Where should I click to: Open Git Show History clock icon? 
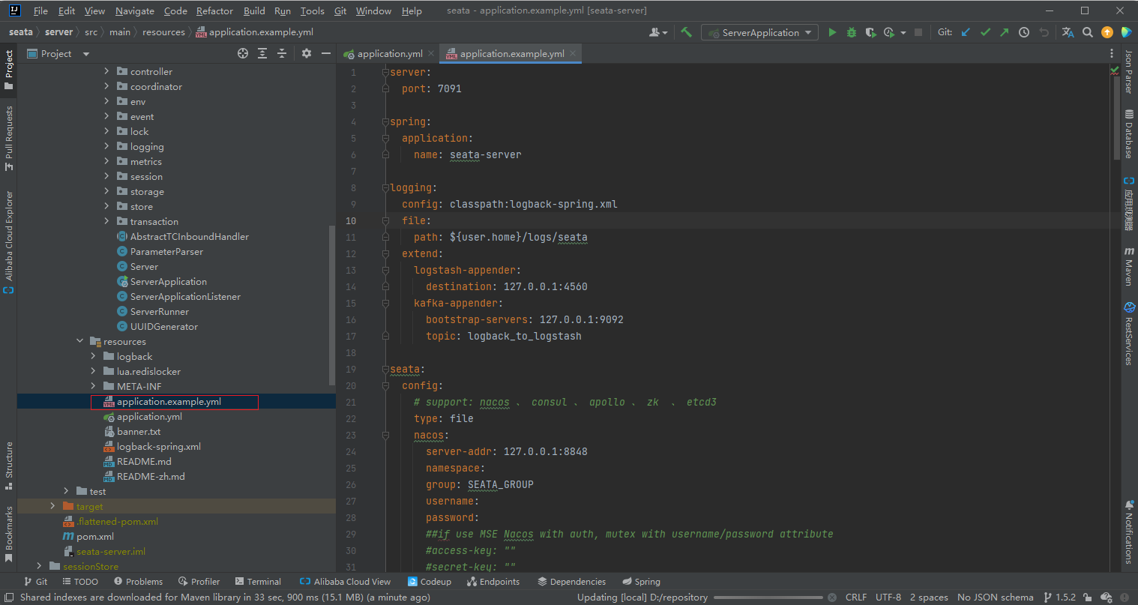[1024, 32]
